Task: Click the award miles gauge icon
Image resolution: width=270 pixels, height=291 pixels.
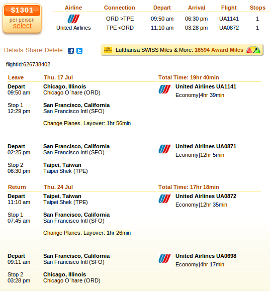Action: tap(253, 50)
